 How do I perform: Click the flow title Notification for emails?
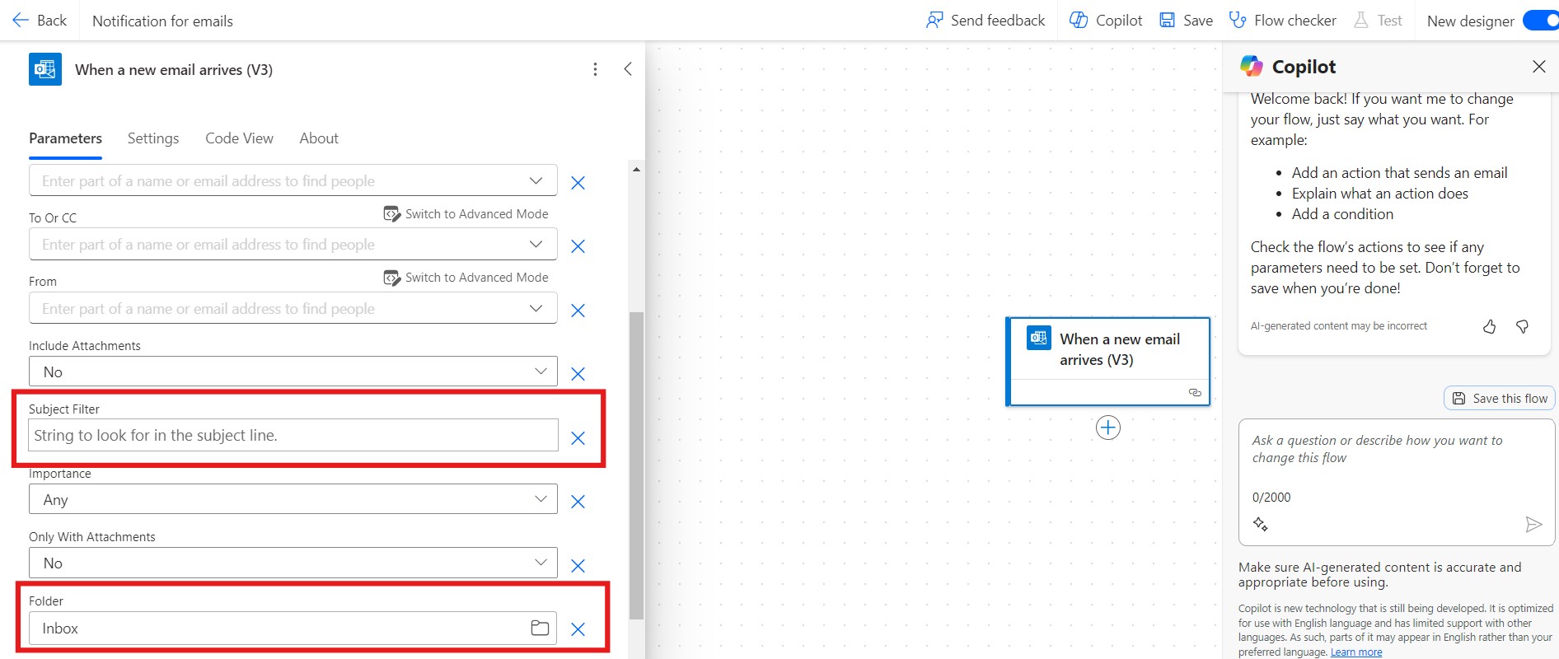162,21
